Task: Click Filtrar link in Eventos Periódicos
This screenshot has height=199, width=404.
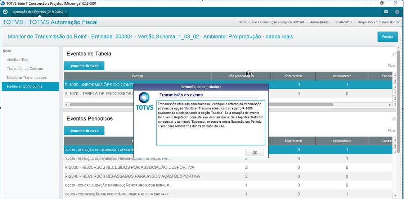Action: (x=392, y=131)
